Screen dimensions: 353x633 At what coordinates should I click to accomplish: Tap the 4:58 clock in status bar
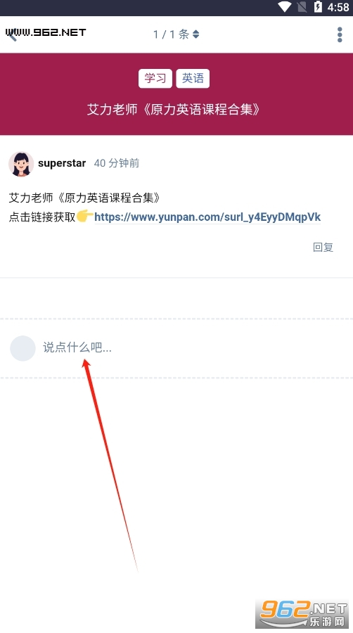point(338,7)
